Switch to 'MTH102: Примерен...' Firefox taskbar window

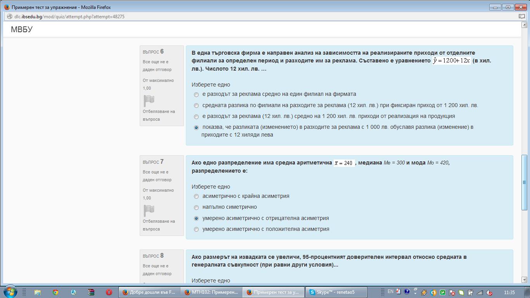(x=211, y=292)
